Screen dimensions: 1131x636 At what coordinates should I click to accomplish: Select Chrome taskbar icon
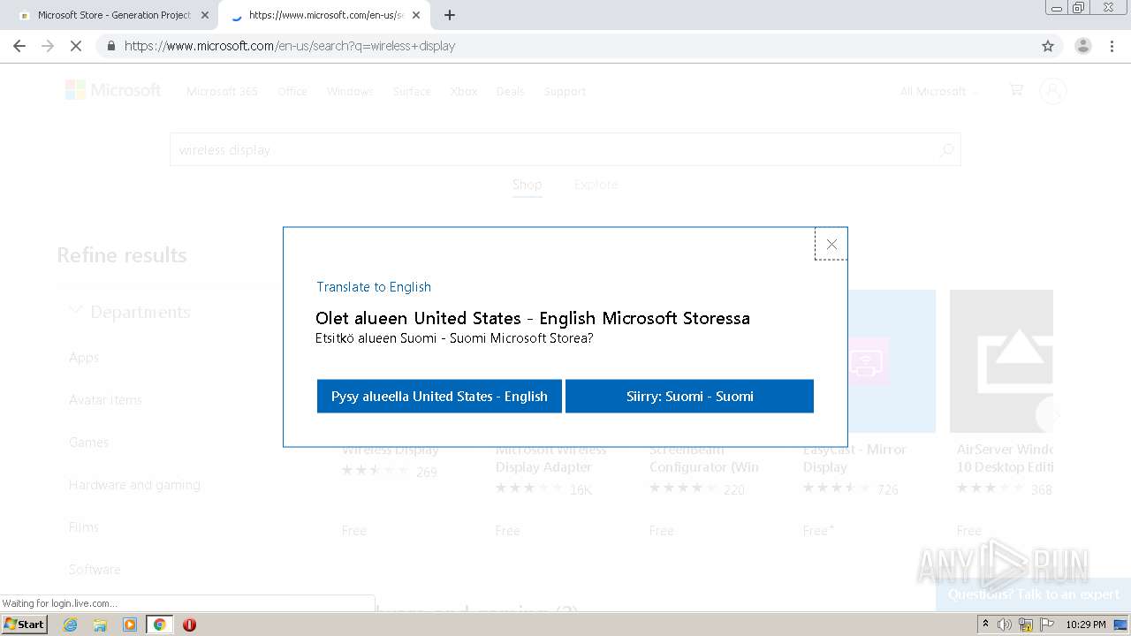pyautogui.click(x=159, y=625)
